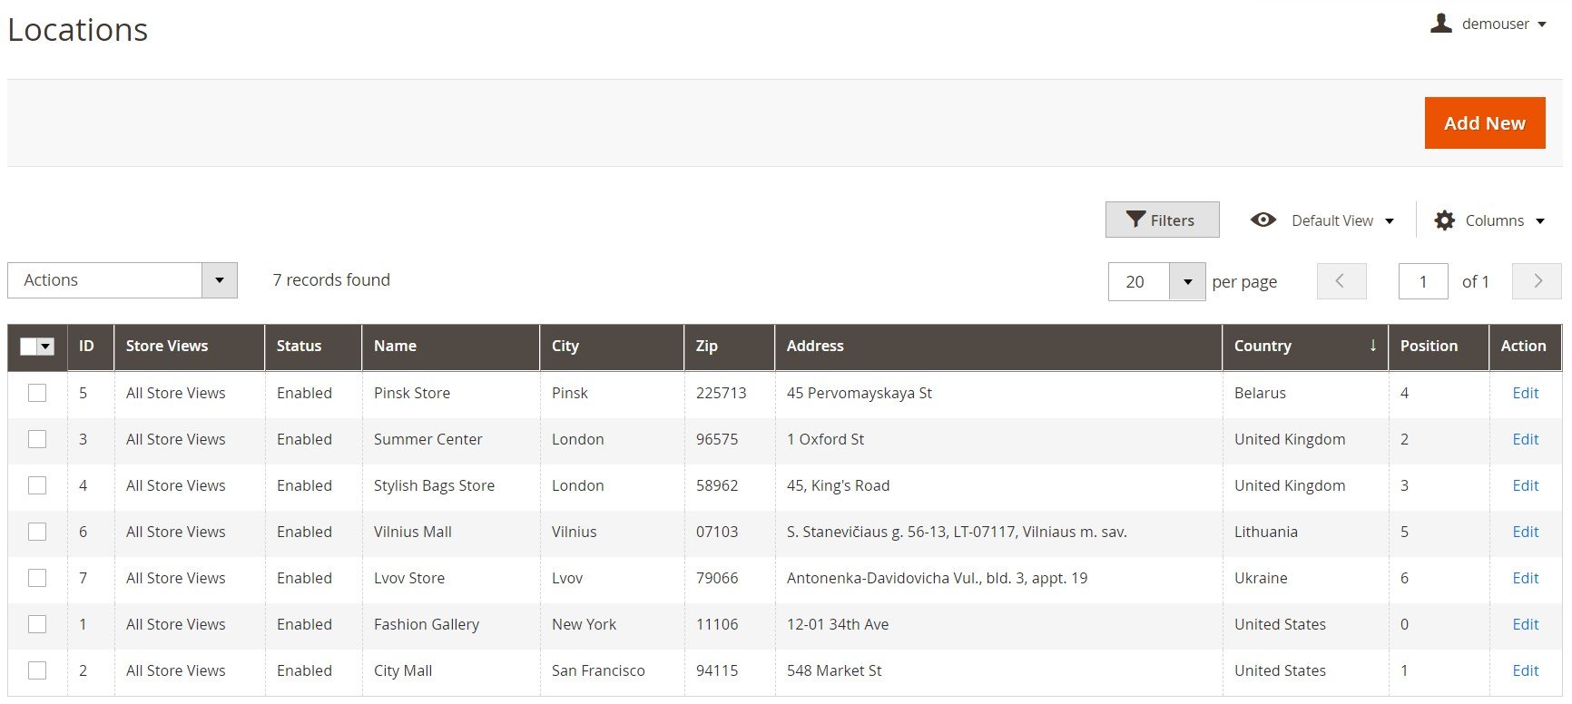Screen dimensions: 1572x704
Task: Click the address 12-01 34th Ave
Action: [x=838, y=624]
